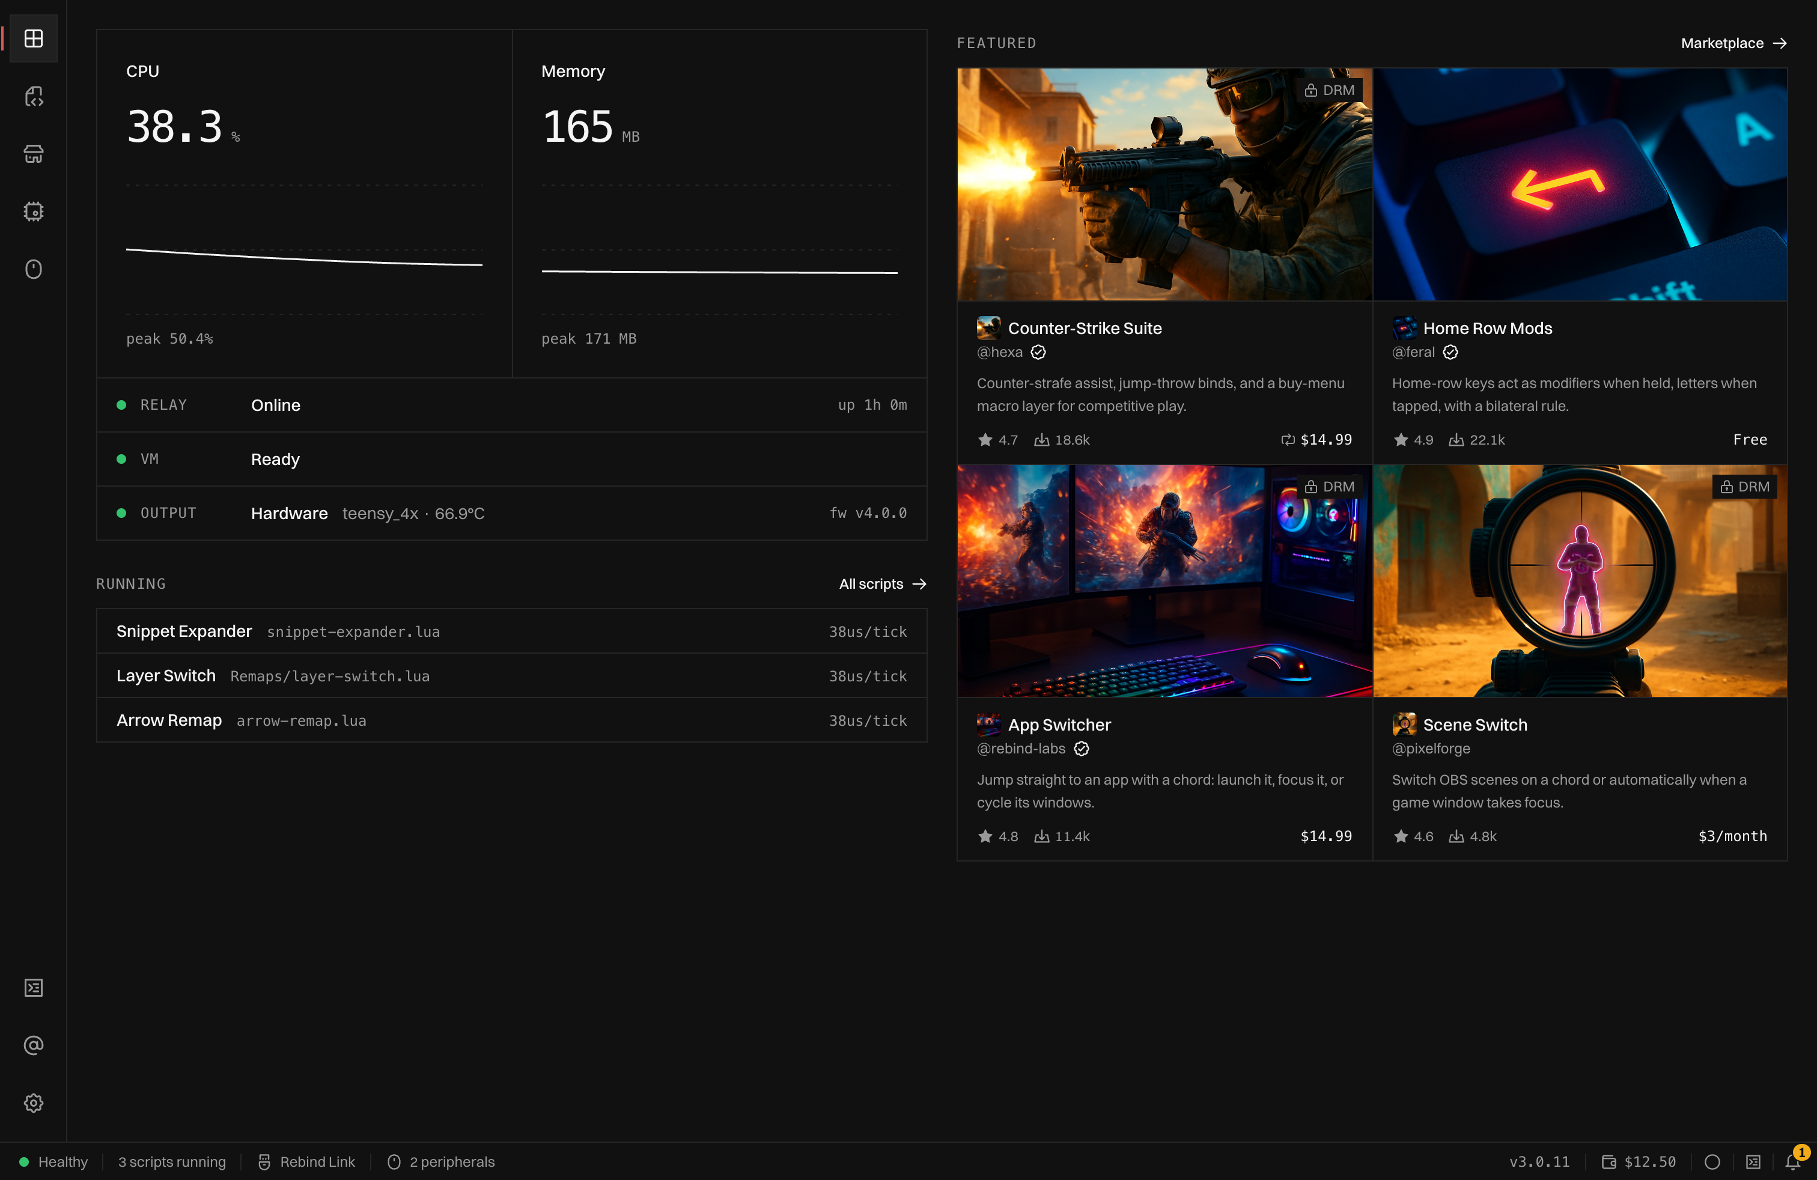The image size is (1817, 1180).
Task: Open the terminal console icon in sidebar
Action: (34, 988)
